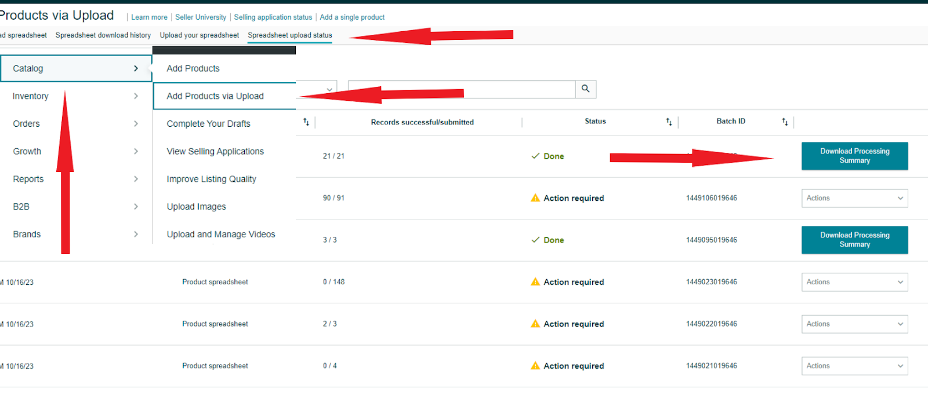Open the Orders menu item

click(x=76, y=124)
